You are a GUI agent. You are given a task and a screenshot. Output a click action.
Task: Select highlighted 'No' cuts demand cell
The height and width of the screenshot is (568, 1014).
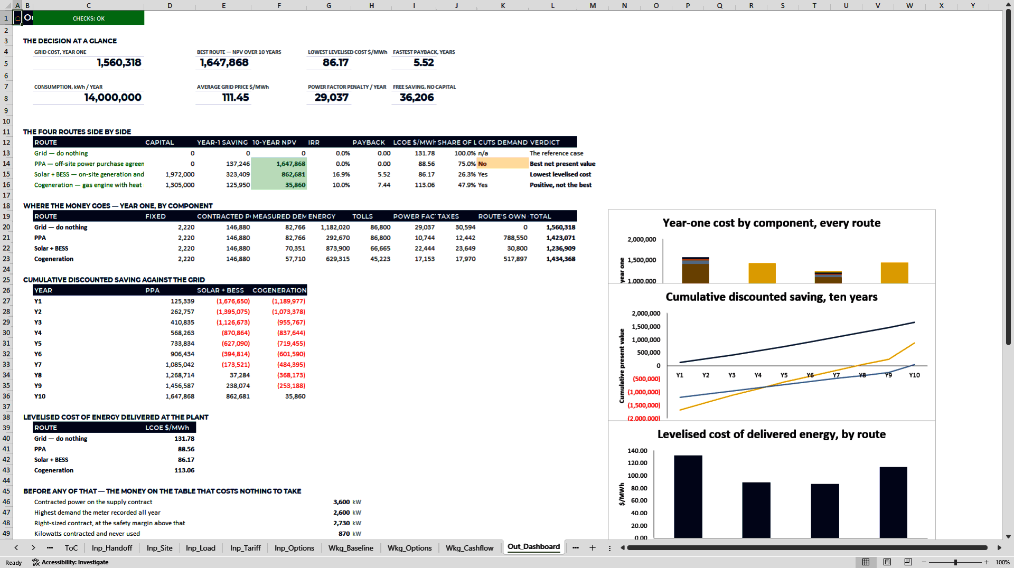point(502,164)
